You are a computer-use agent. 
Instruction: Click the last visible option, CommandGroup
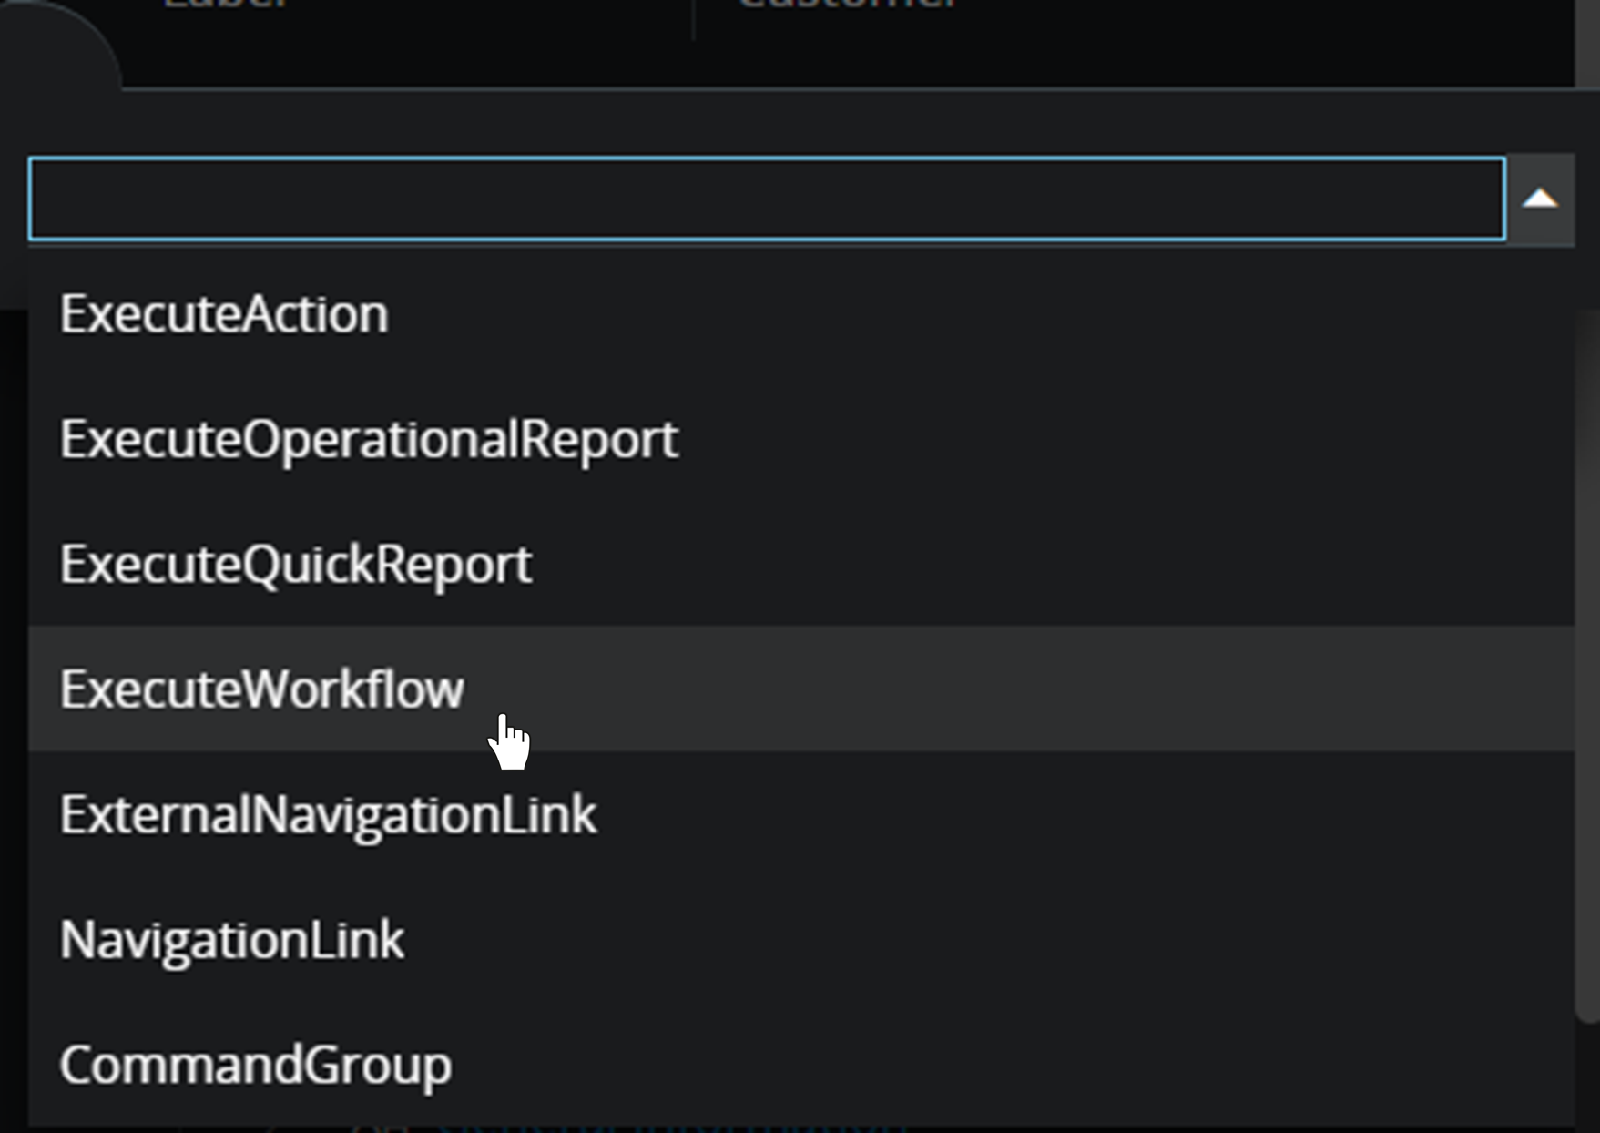(x=256, y=1064)
